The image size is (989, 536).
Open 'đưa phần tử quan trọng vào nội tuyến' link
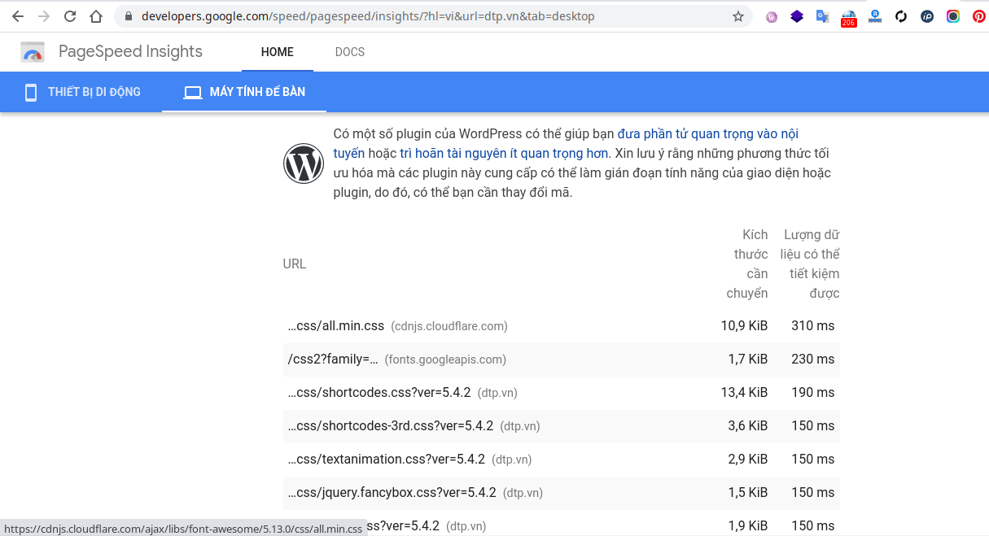pos(566,143)
